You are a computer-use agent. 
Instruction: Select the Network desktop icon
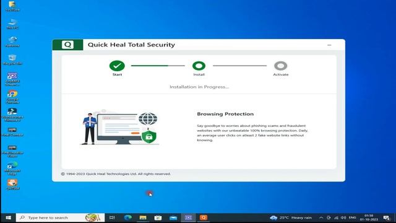(12, 42)
